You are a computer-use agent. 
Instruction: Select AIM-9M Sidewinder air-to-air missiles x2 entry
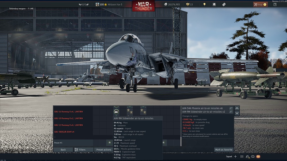[203, 112]
